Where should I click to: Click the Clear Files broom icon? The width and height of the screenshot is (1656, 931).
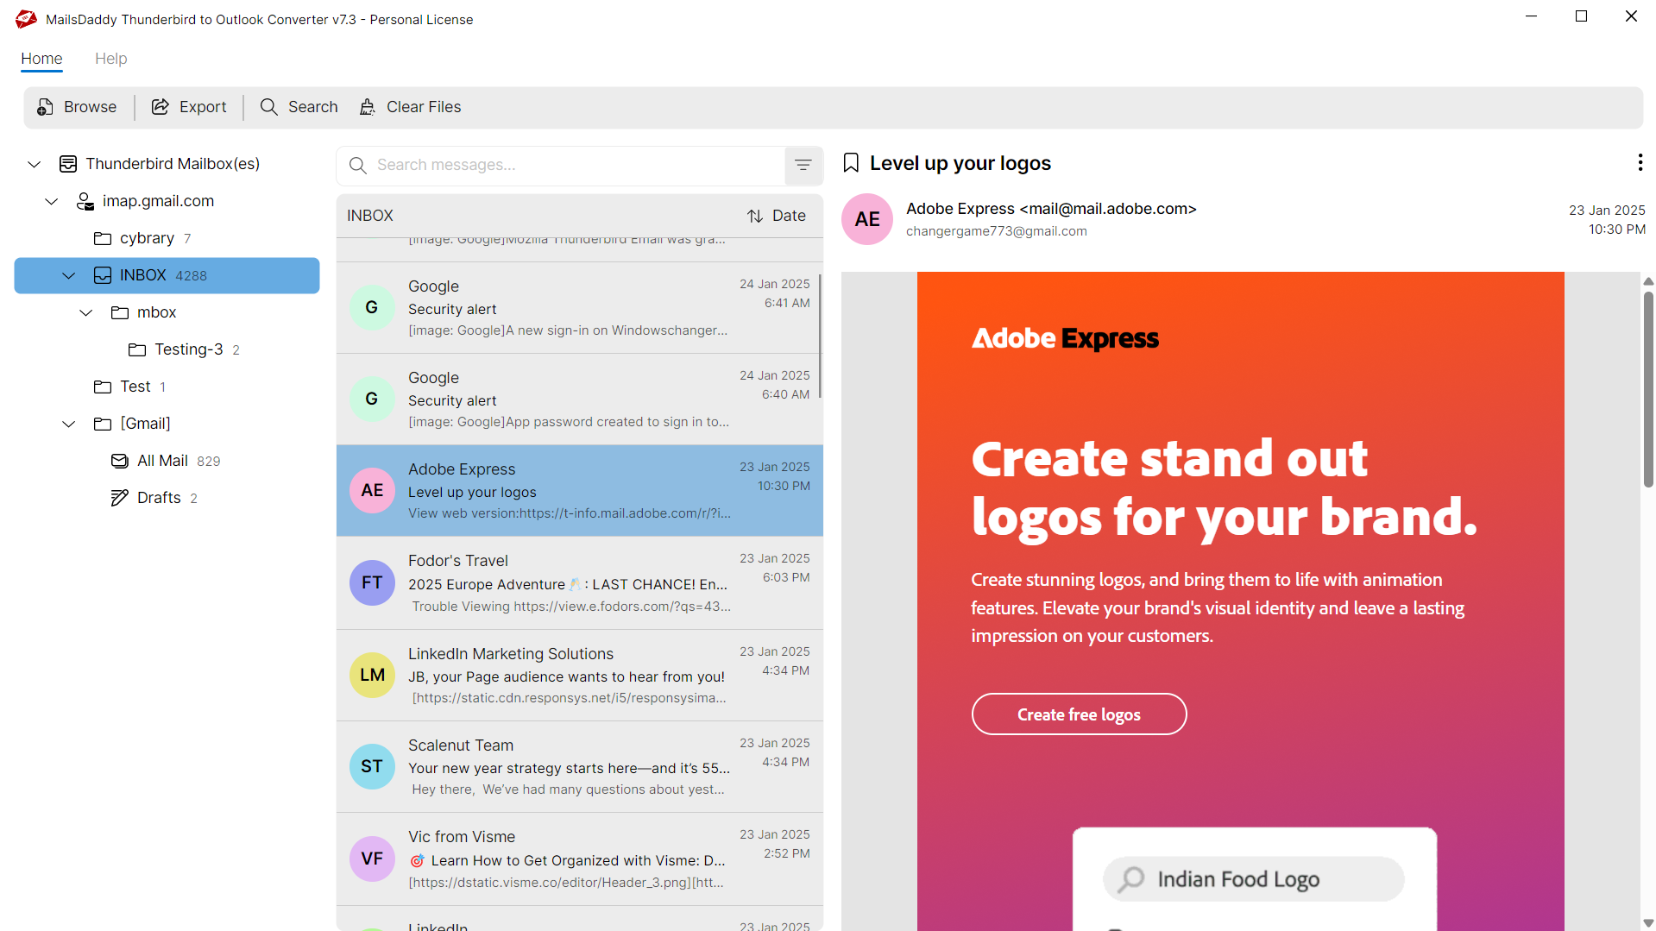pyautogui.click(x=368, y=107)
